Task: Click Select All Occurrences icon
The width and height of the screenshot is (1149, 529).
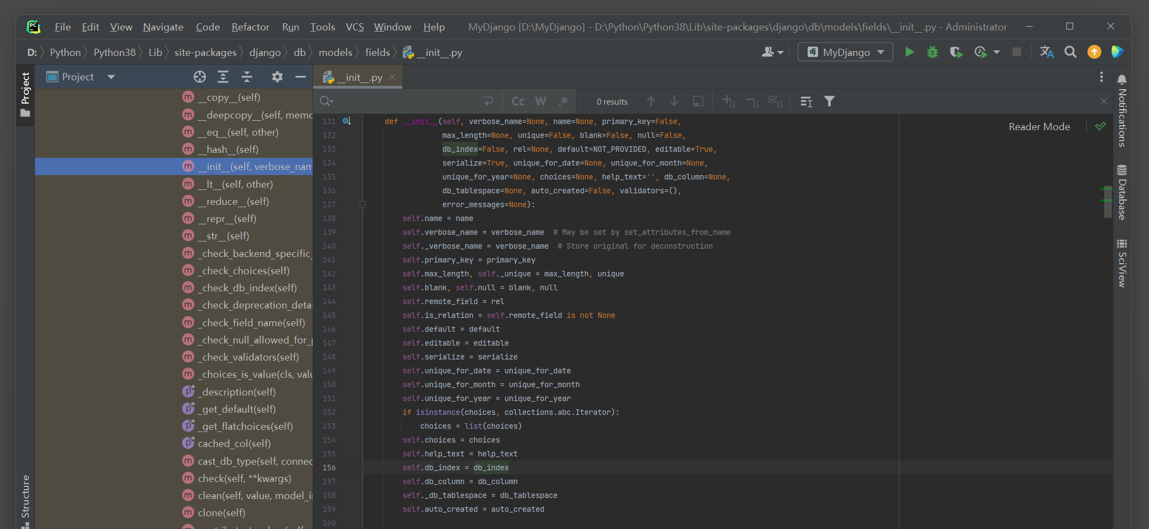Action: [775, 101]
